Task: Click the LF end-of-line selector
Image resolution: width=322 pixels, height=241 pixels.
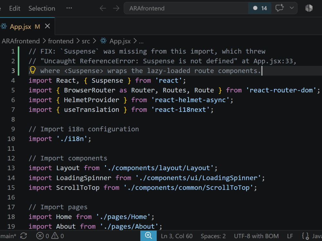Action: (x=290, y=236)
